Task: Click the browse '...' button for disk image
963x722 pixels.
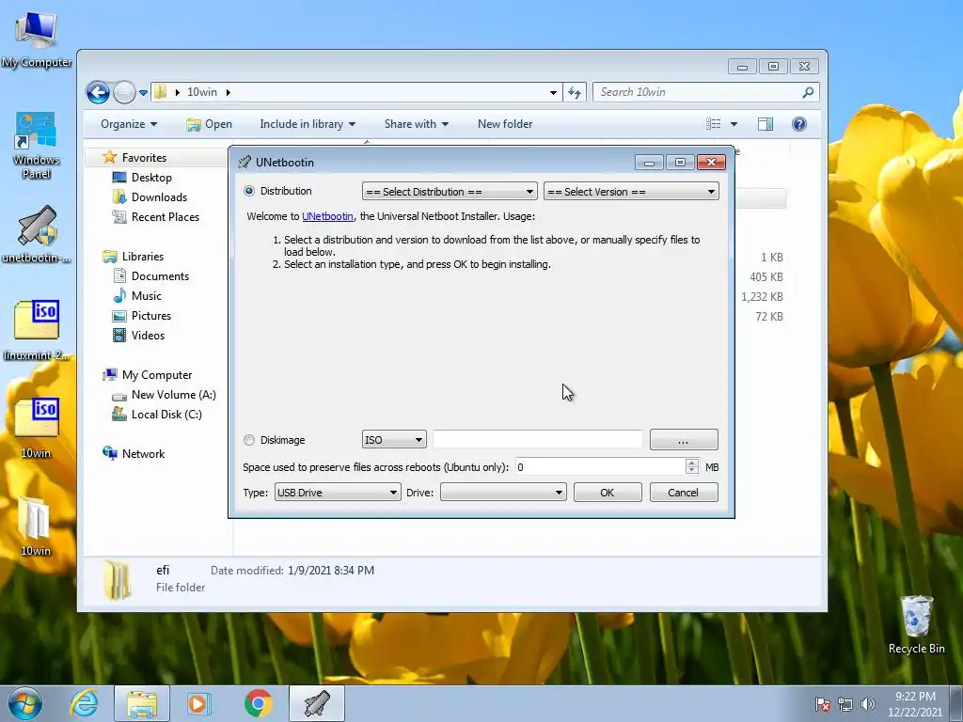Action: tap(684, 440)
